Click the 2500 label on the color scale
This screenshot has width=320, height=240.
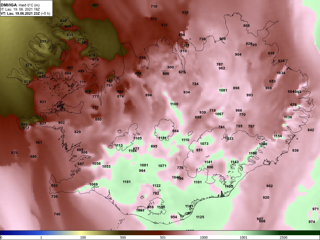coord(284,237)
